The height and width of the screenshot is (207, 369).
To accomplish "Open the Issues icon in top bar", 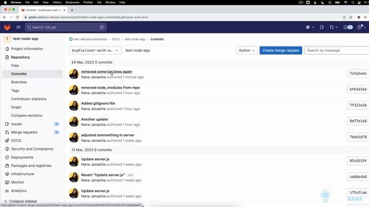I will click(x=322, y=27).
